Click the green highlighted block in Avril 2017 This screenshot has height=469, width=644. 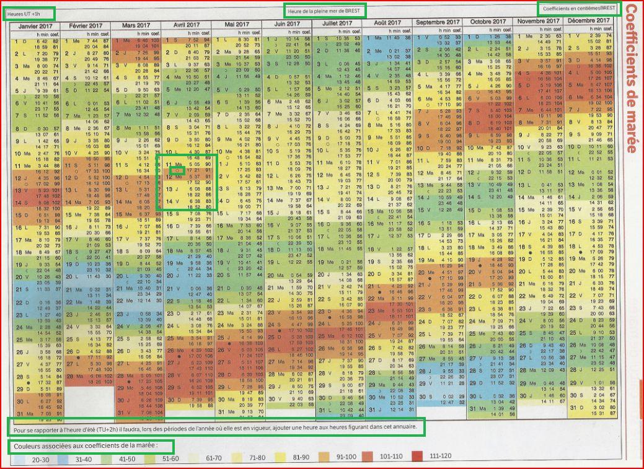tap(187, 184)
